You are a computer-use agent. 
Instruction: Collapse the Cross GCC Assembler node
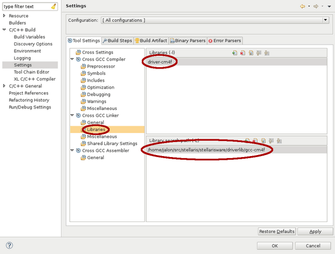pos(72,151)
